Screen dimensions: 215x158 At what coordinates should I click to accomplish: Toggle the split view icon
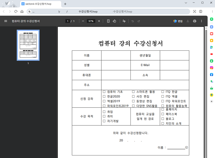[x=201, y=11]
